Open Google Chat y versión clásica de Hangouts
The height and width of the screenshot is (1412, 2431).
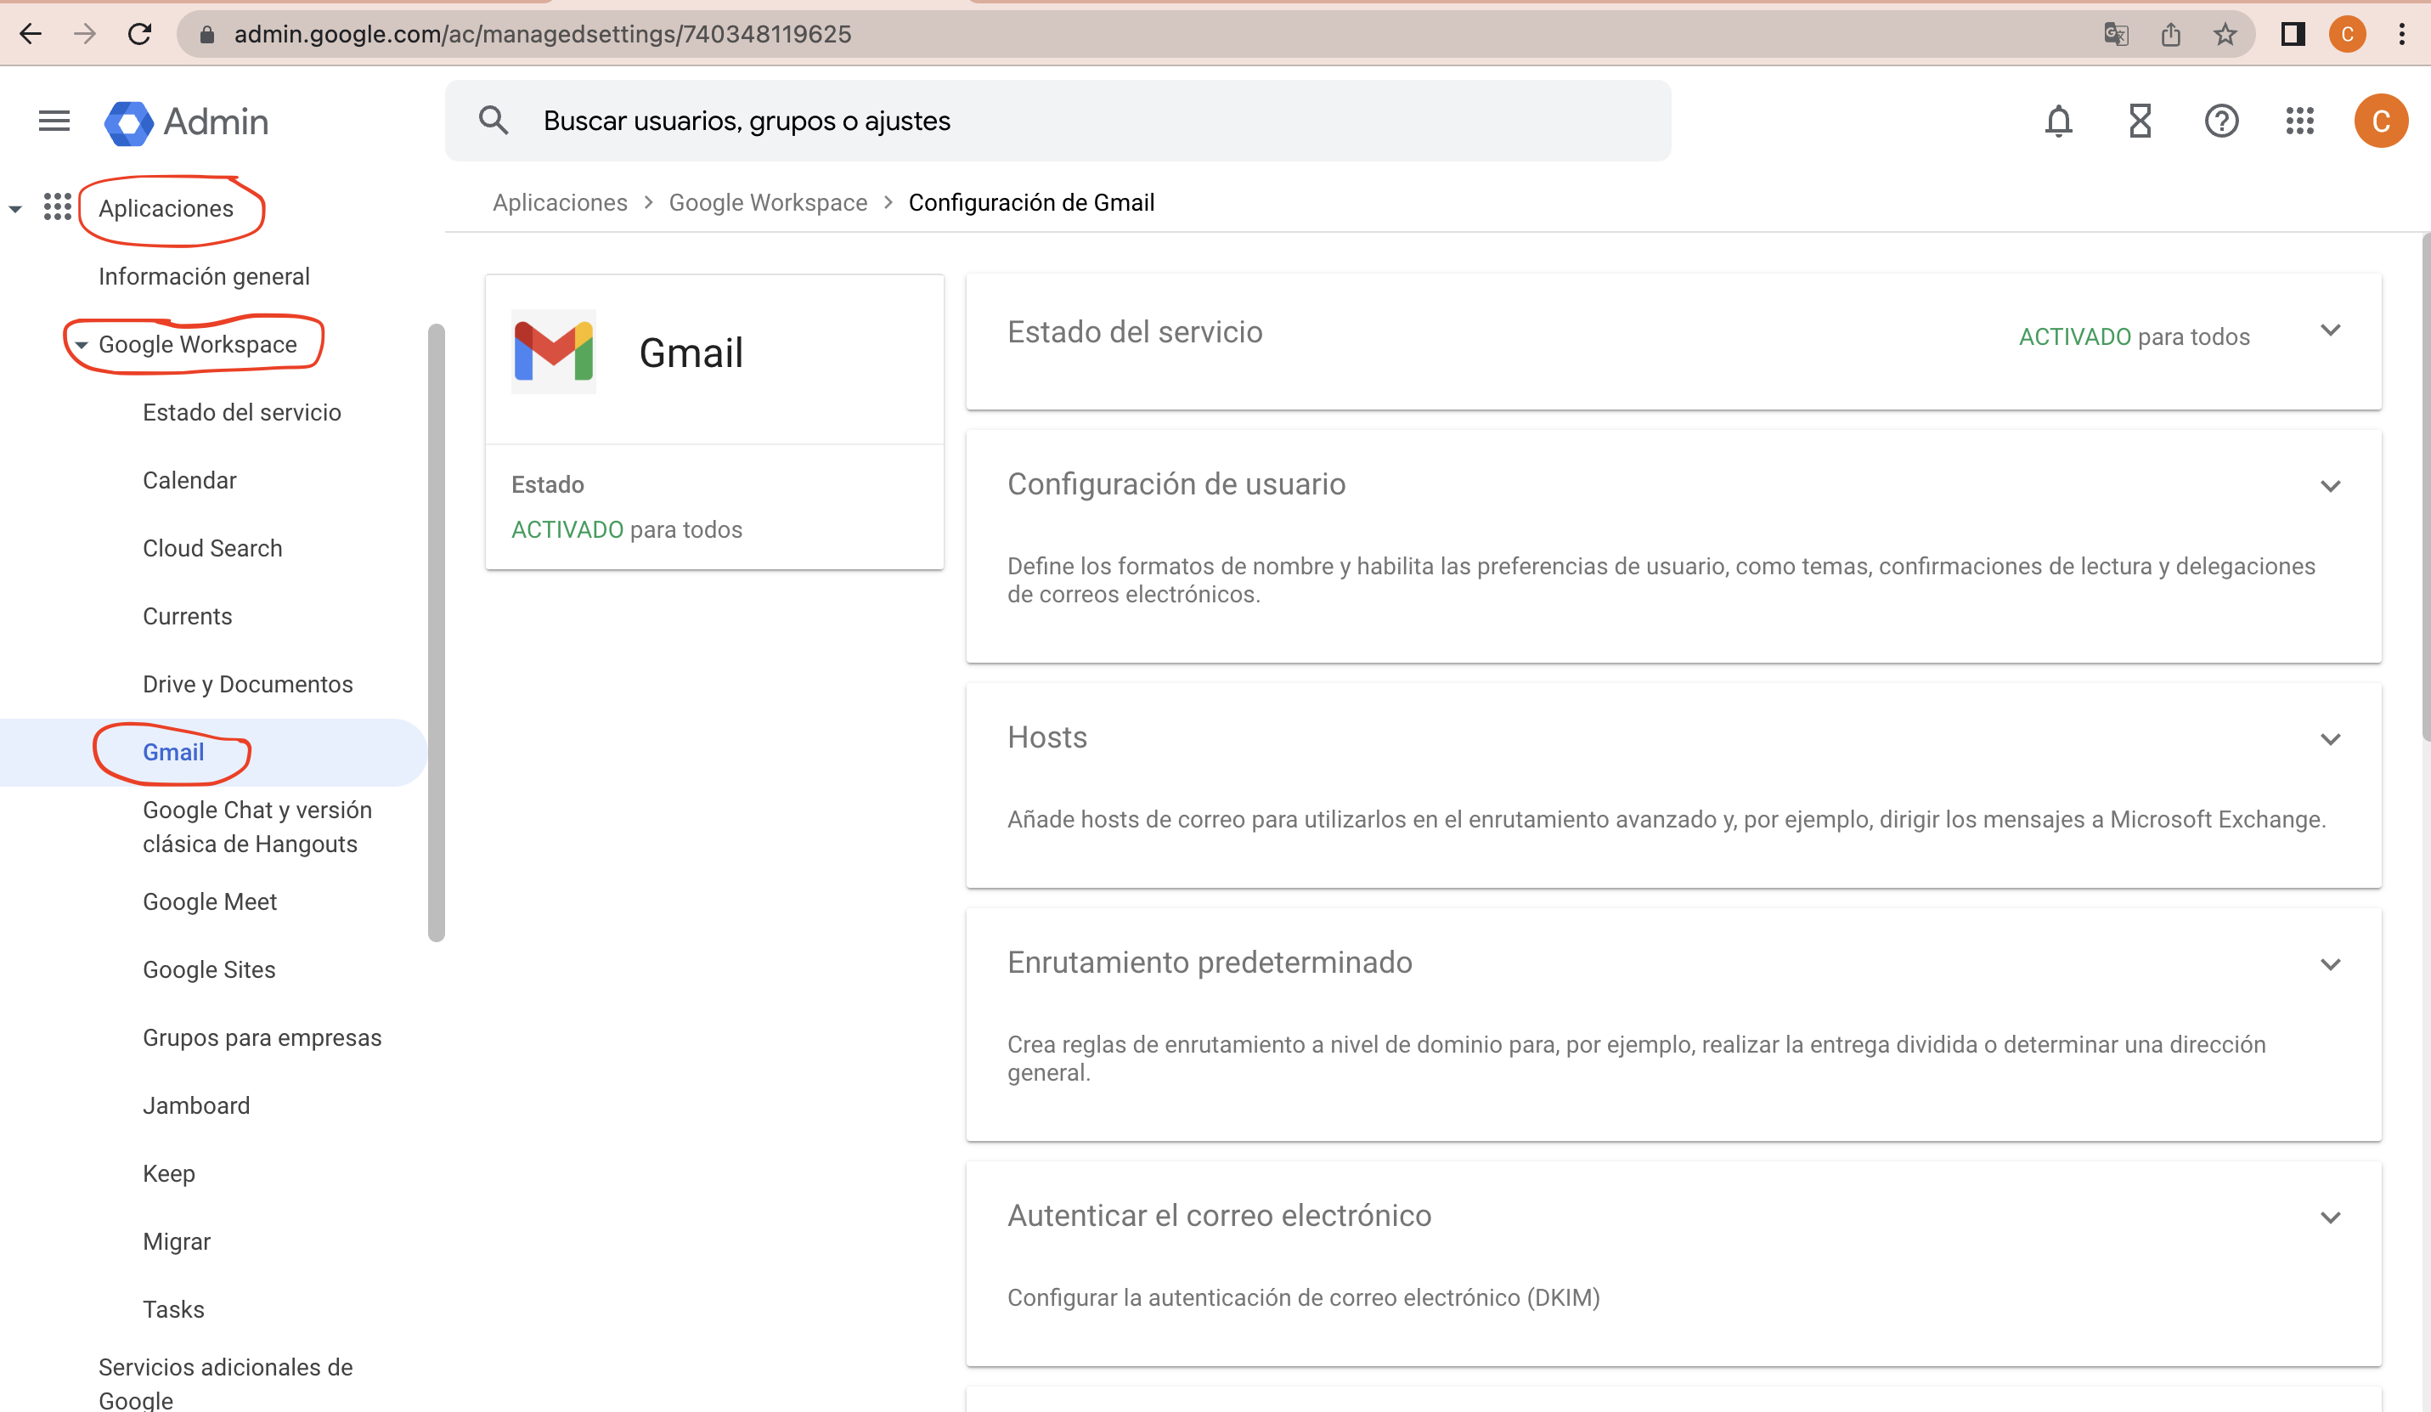[257, 827]
